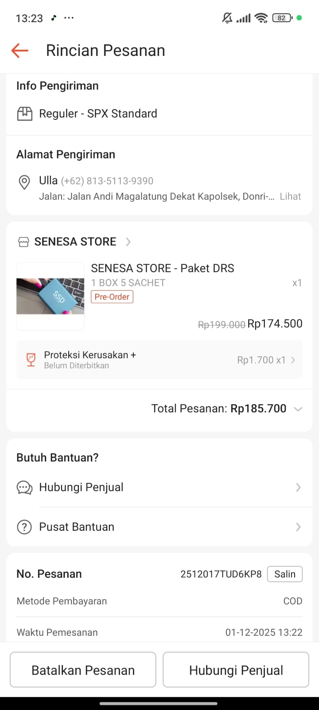
Task: Tap the back arrow icon
Action: coord(20,51)
